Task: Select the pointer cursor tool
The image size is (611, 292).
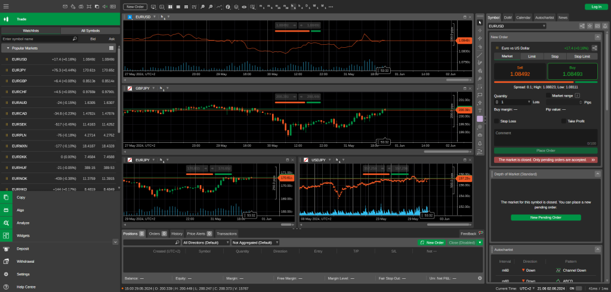Action: pyautogui.click(x=480, y=23)
